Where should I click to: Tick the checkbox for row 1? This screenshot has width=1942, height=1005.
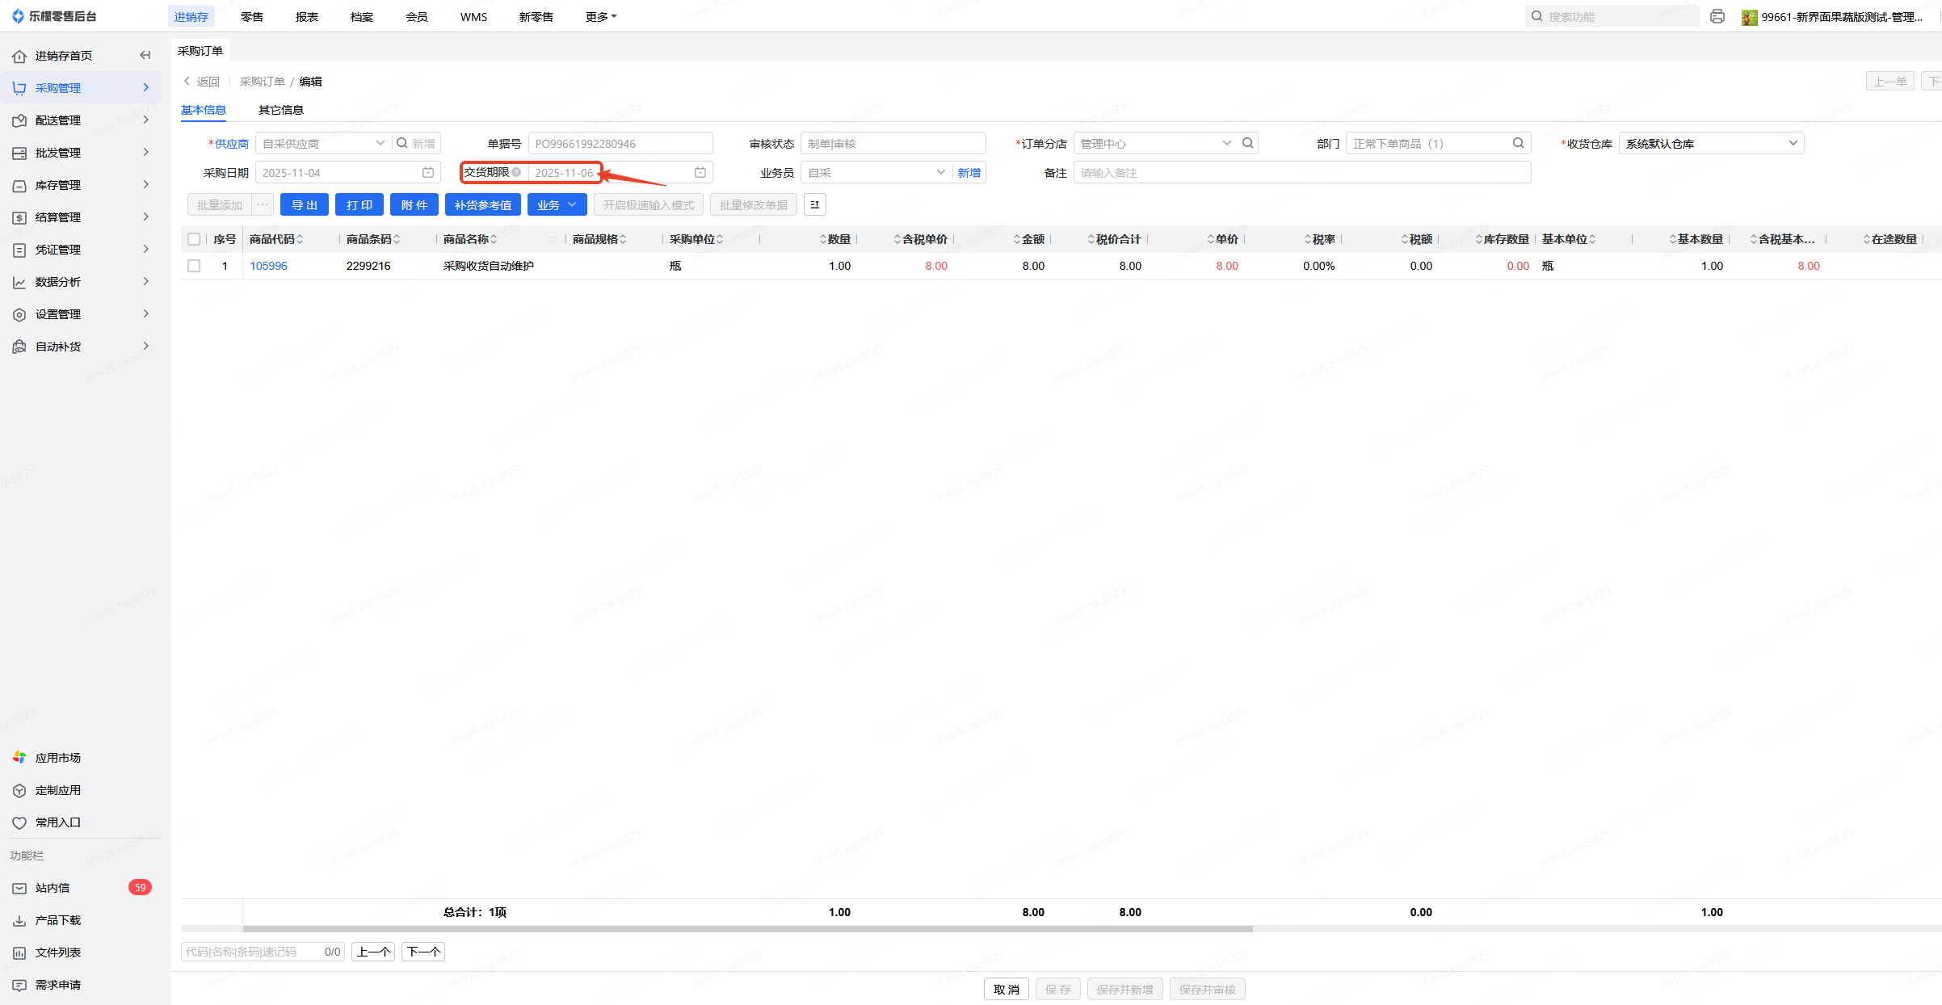pos(194,266)
